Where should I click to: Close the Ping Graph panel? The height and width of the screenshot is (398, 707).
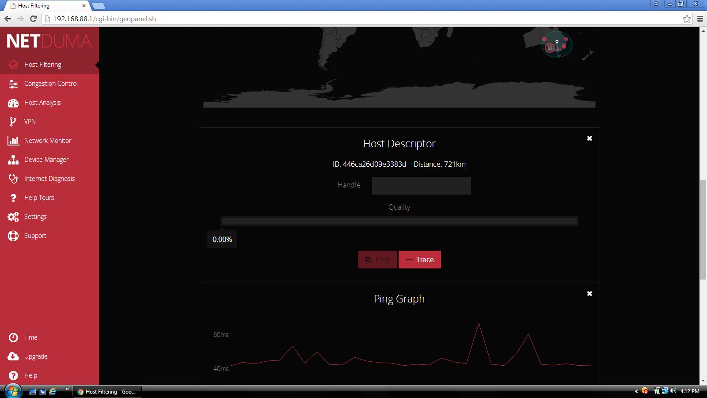click(589, 294)
